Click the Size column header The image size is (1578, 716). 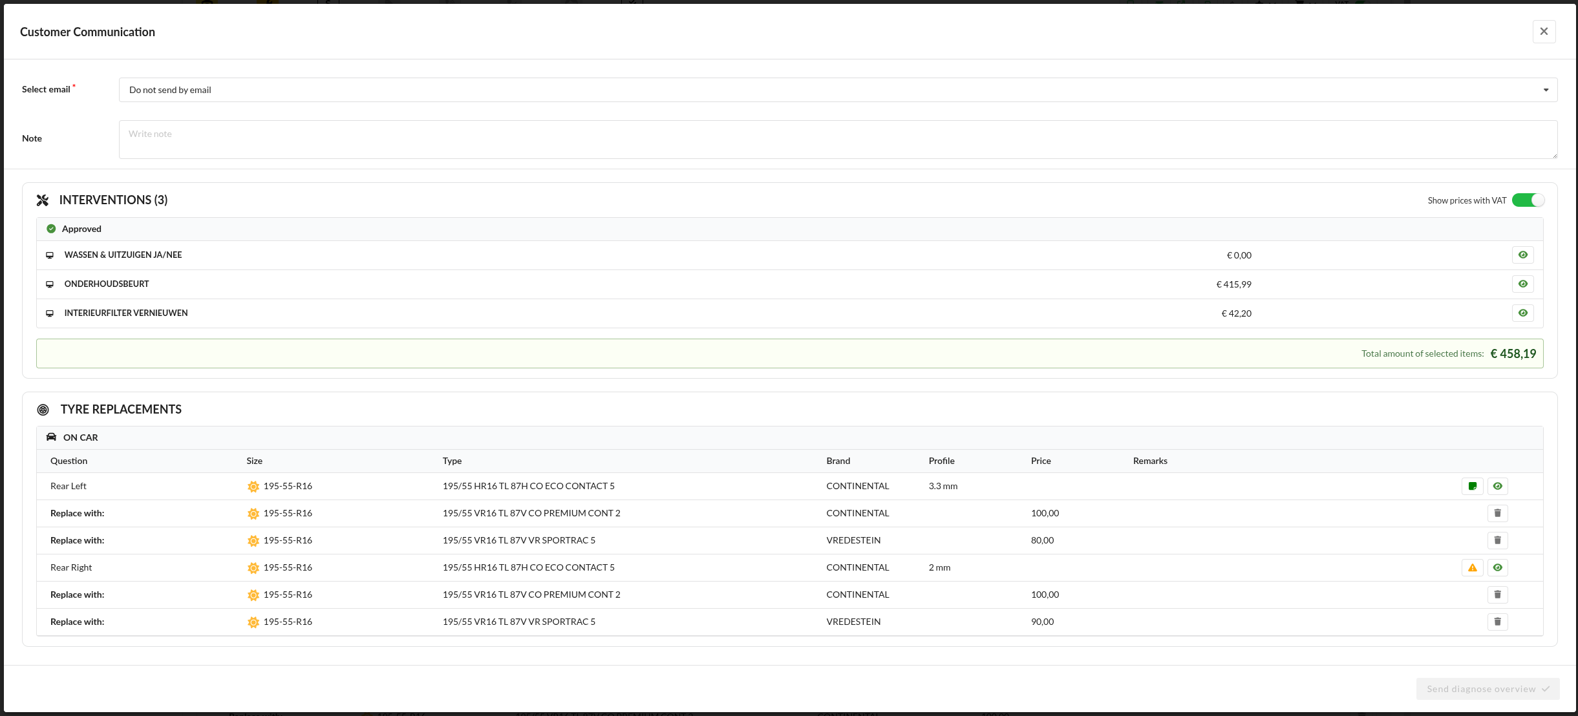coord(254,461)
